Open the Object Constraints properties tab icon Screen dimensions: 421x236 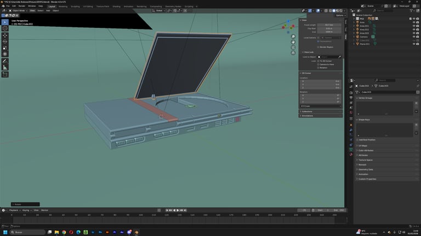(351, 145)
